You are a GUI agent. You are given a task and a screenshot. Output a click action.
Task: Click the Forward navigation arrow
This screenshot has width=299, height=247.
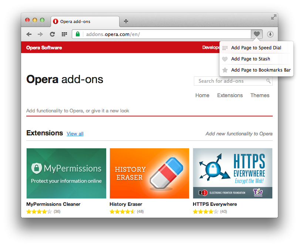(40, 34)
